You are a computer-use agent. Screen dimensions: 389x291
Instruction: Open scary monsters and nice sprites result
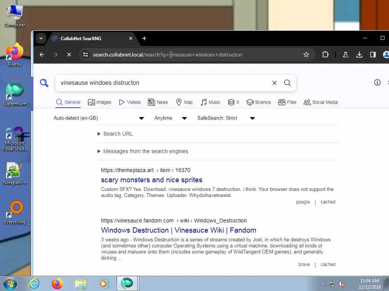[152, 180]
